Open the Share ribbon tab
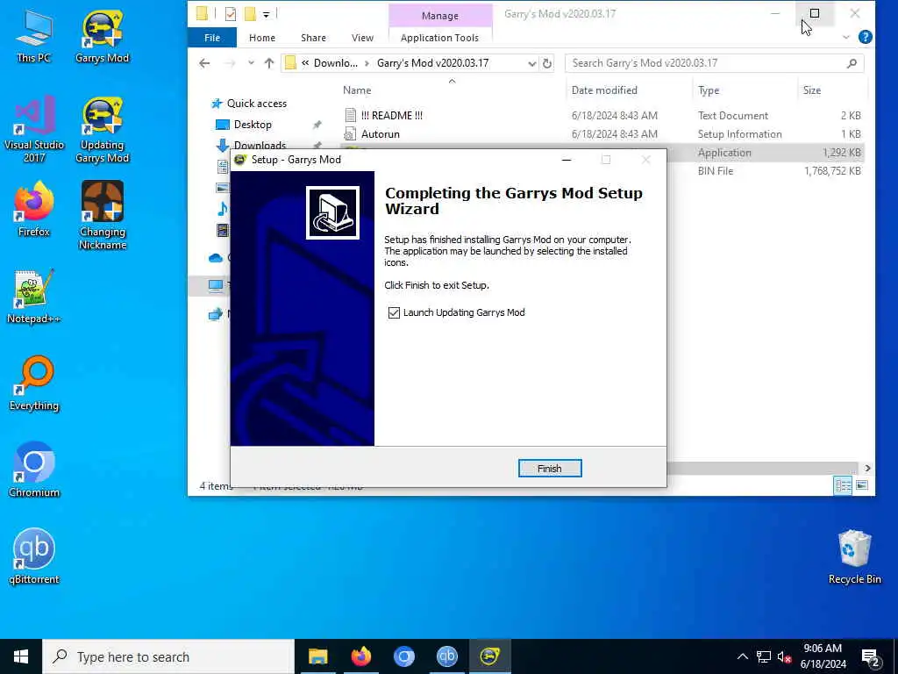Image resolution: width=898 pixels, height=674 pixels. [x=313, y=38]
